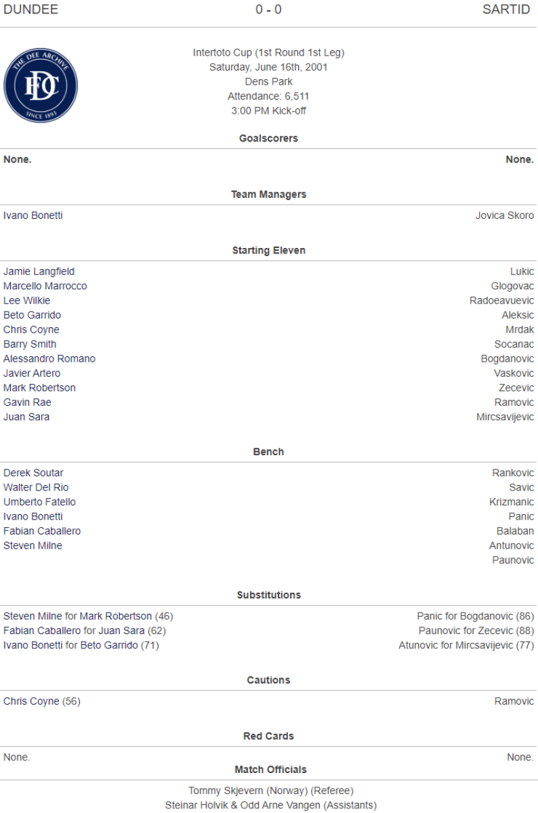Click Javier Artero's name
The image size is (538, 813).
click(x=32, y=373)
